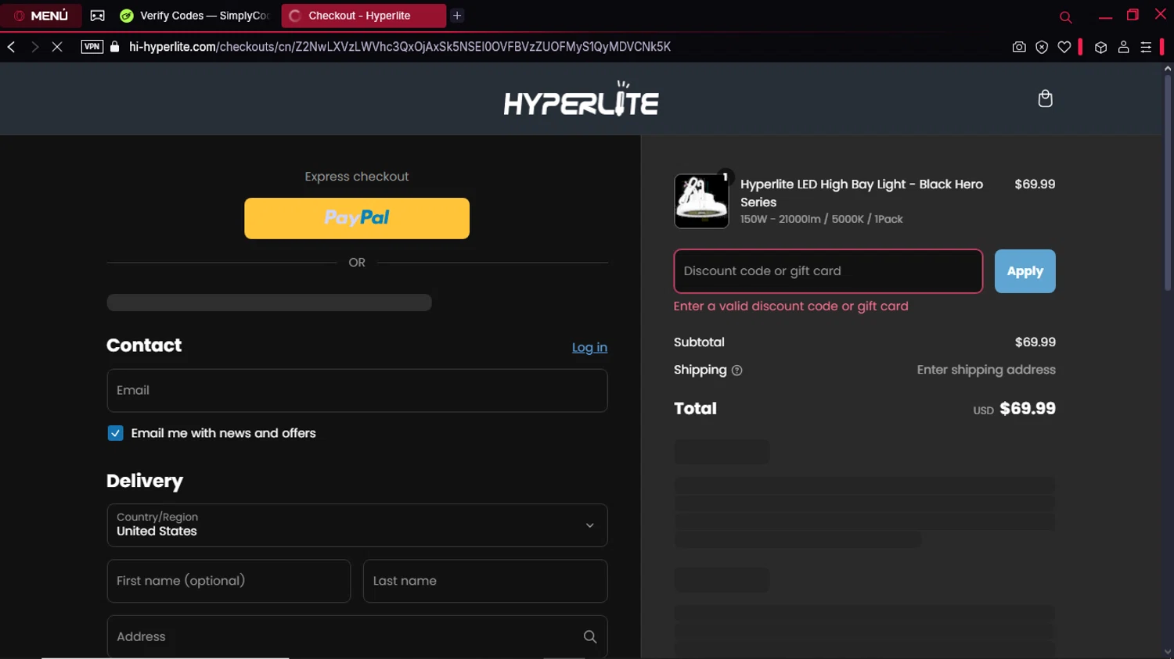Click the Subtotal $69.99 value

coord(1035,342)
